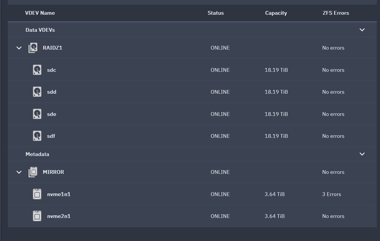Viewport: 380px width, 241px height.
Task: Select the nvme2n1 disk name
Action: click(x=59, y=216)
